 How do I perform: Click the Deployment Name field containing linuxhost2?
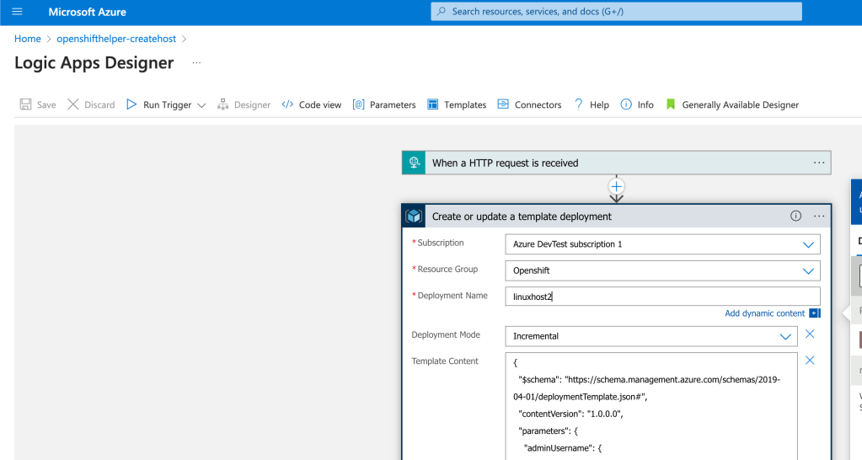tap(662, 297)
